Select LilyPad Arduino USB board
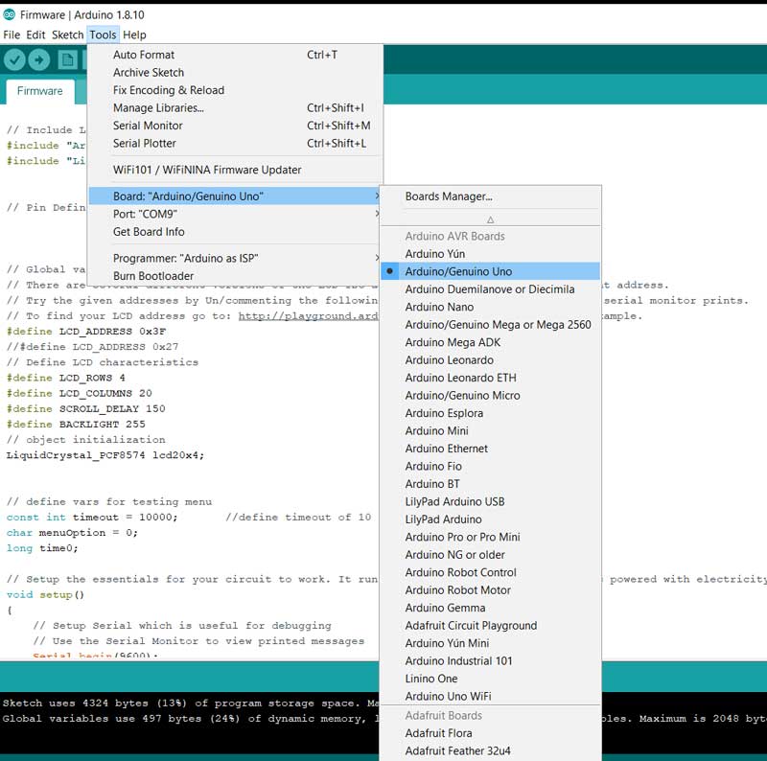 point(490,502)
